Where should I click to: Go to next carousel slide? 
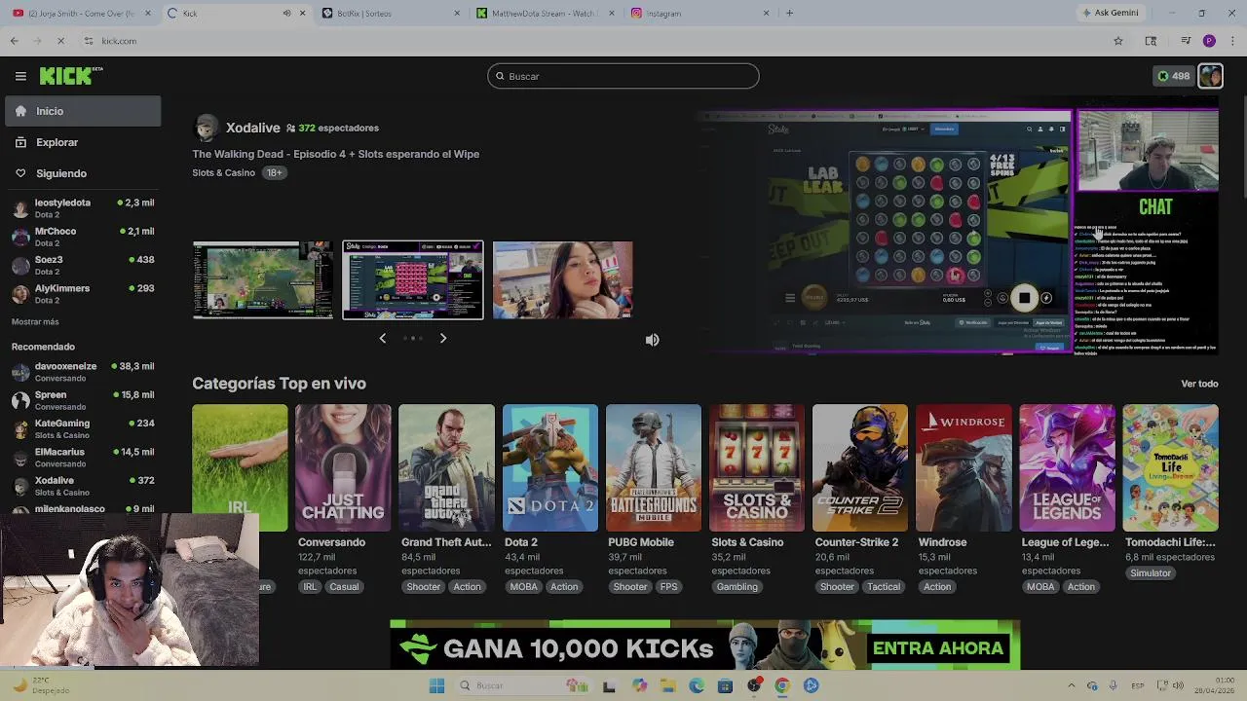442,338
